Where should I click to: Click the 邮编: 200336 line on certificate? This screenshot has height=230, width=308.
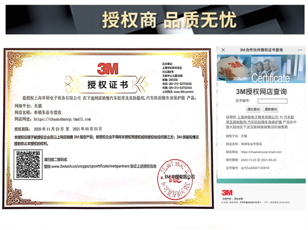(170, 80)
